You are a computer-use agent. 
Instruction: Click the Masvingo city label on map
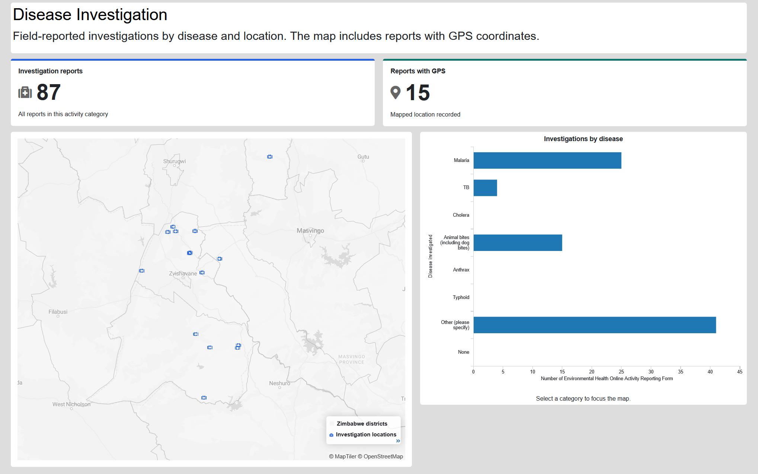(310, 231)
